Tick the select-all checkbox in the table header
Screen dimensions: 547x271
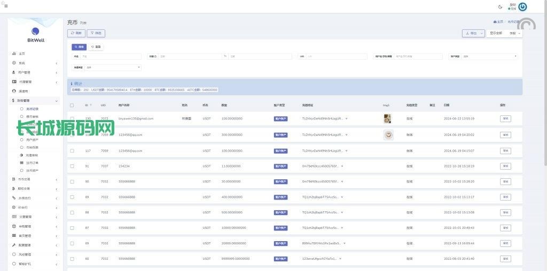click(x=72, y=105)
